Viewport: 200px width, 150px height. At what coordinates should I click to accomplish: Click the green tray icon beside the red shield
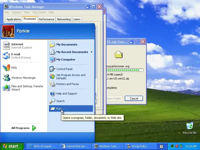tap(172, 146)
